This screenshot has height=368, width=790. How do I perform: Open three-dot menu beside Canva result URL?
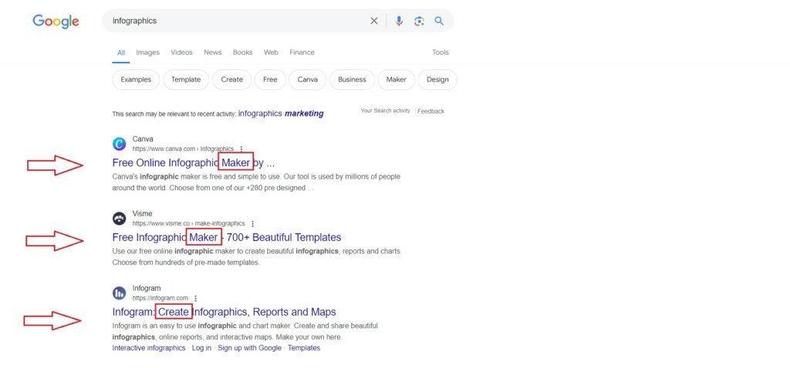(x=241, y=149)
